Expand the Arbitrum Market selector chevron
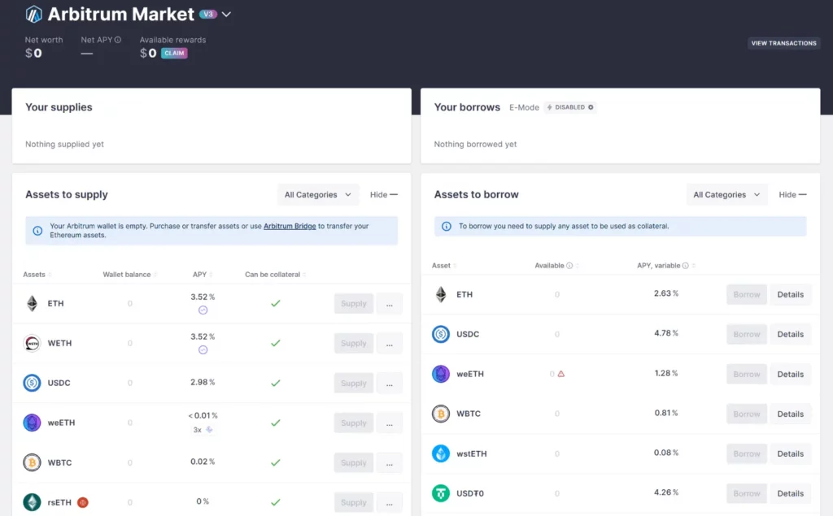 tap(227, 15)
